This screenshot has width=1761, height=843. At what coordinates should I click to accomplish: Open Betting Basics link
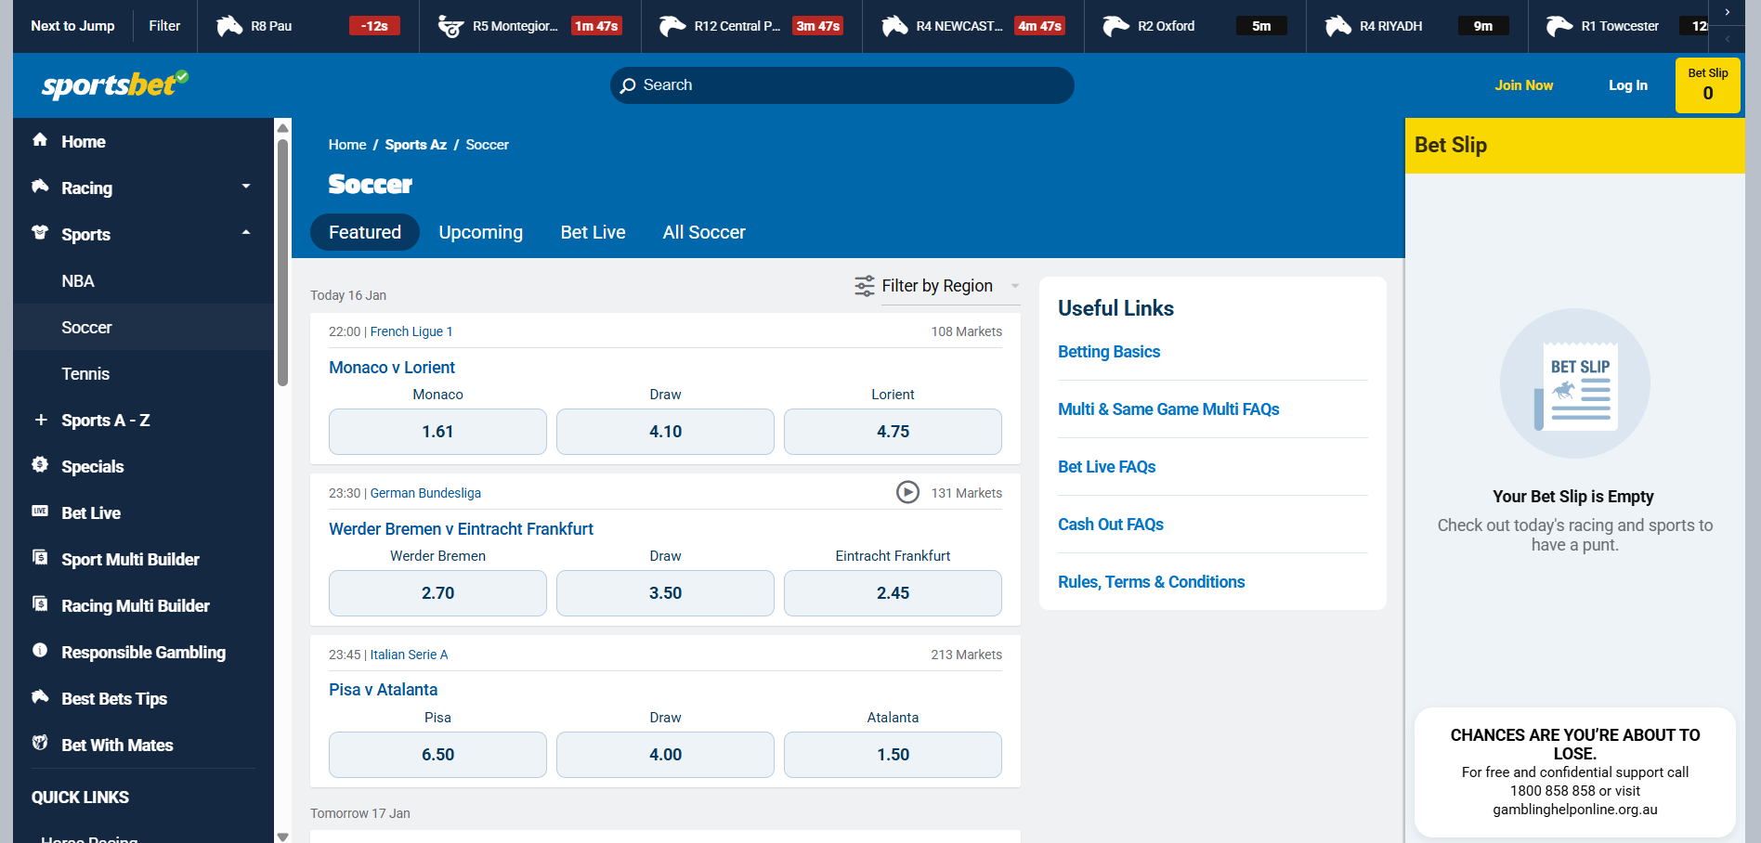(x=1109, y=352)
